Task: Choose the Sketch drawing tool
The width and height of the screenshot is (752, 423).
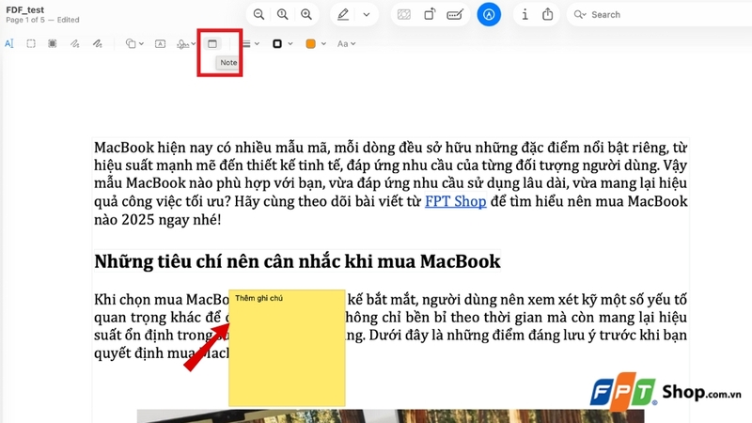Action: [x=75, y=43]
